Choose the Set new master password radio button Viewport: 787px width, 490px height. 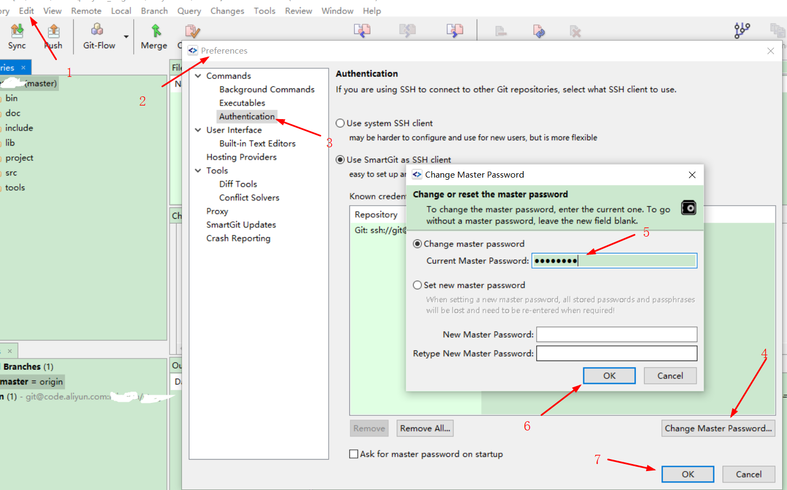pos(418,285)
